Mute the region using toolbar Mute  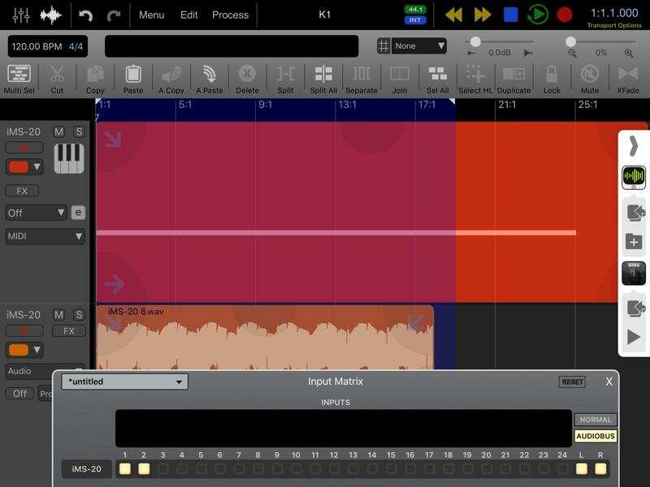tap(590, 79)
